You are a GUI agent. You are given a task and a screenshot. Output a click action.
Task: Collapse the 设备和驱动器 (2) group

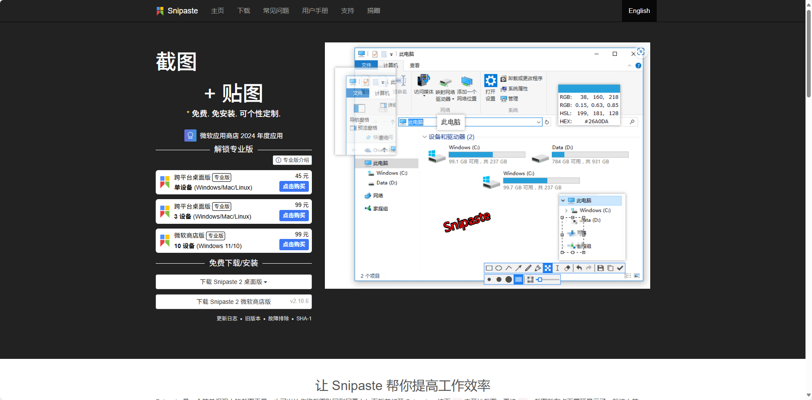(x=424, y=137)
